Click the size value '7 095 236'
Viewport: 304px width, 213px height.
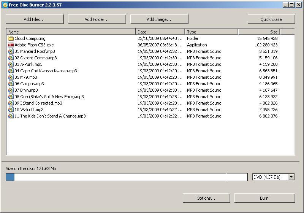[x=268, y=110]
